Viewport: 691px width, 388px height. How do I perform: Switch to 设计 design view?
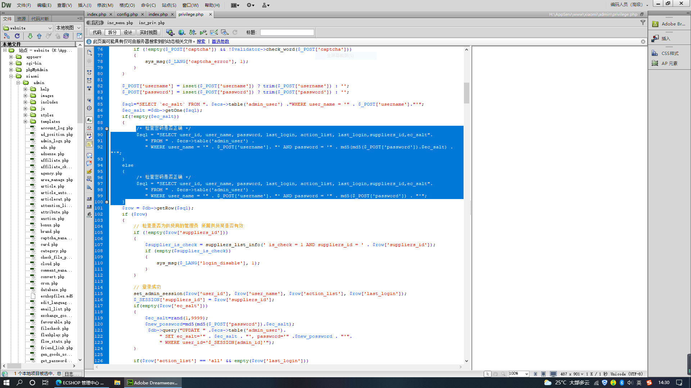(128, 32)
